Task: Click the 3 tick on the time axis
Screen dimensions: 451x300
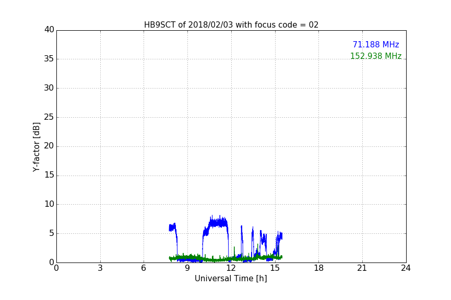Action: pyautogui.click(x=100, y=268)
